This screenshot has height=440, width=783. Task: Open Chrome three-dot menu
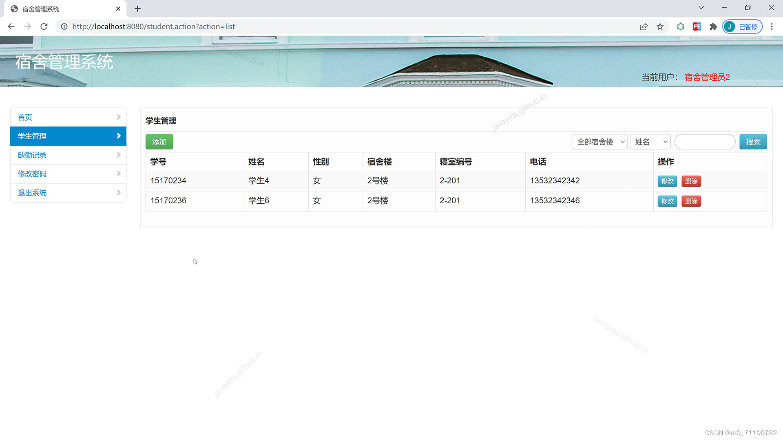pyautogui.click(x=772, y=26)
